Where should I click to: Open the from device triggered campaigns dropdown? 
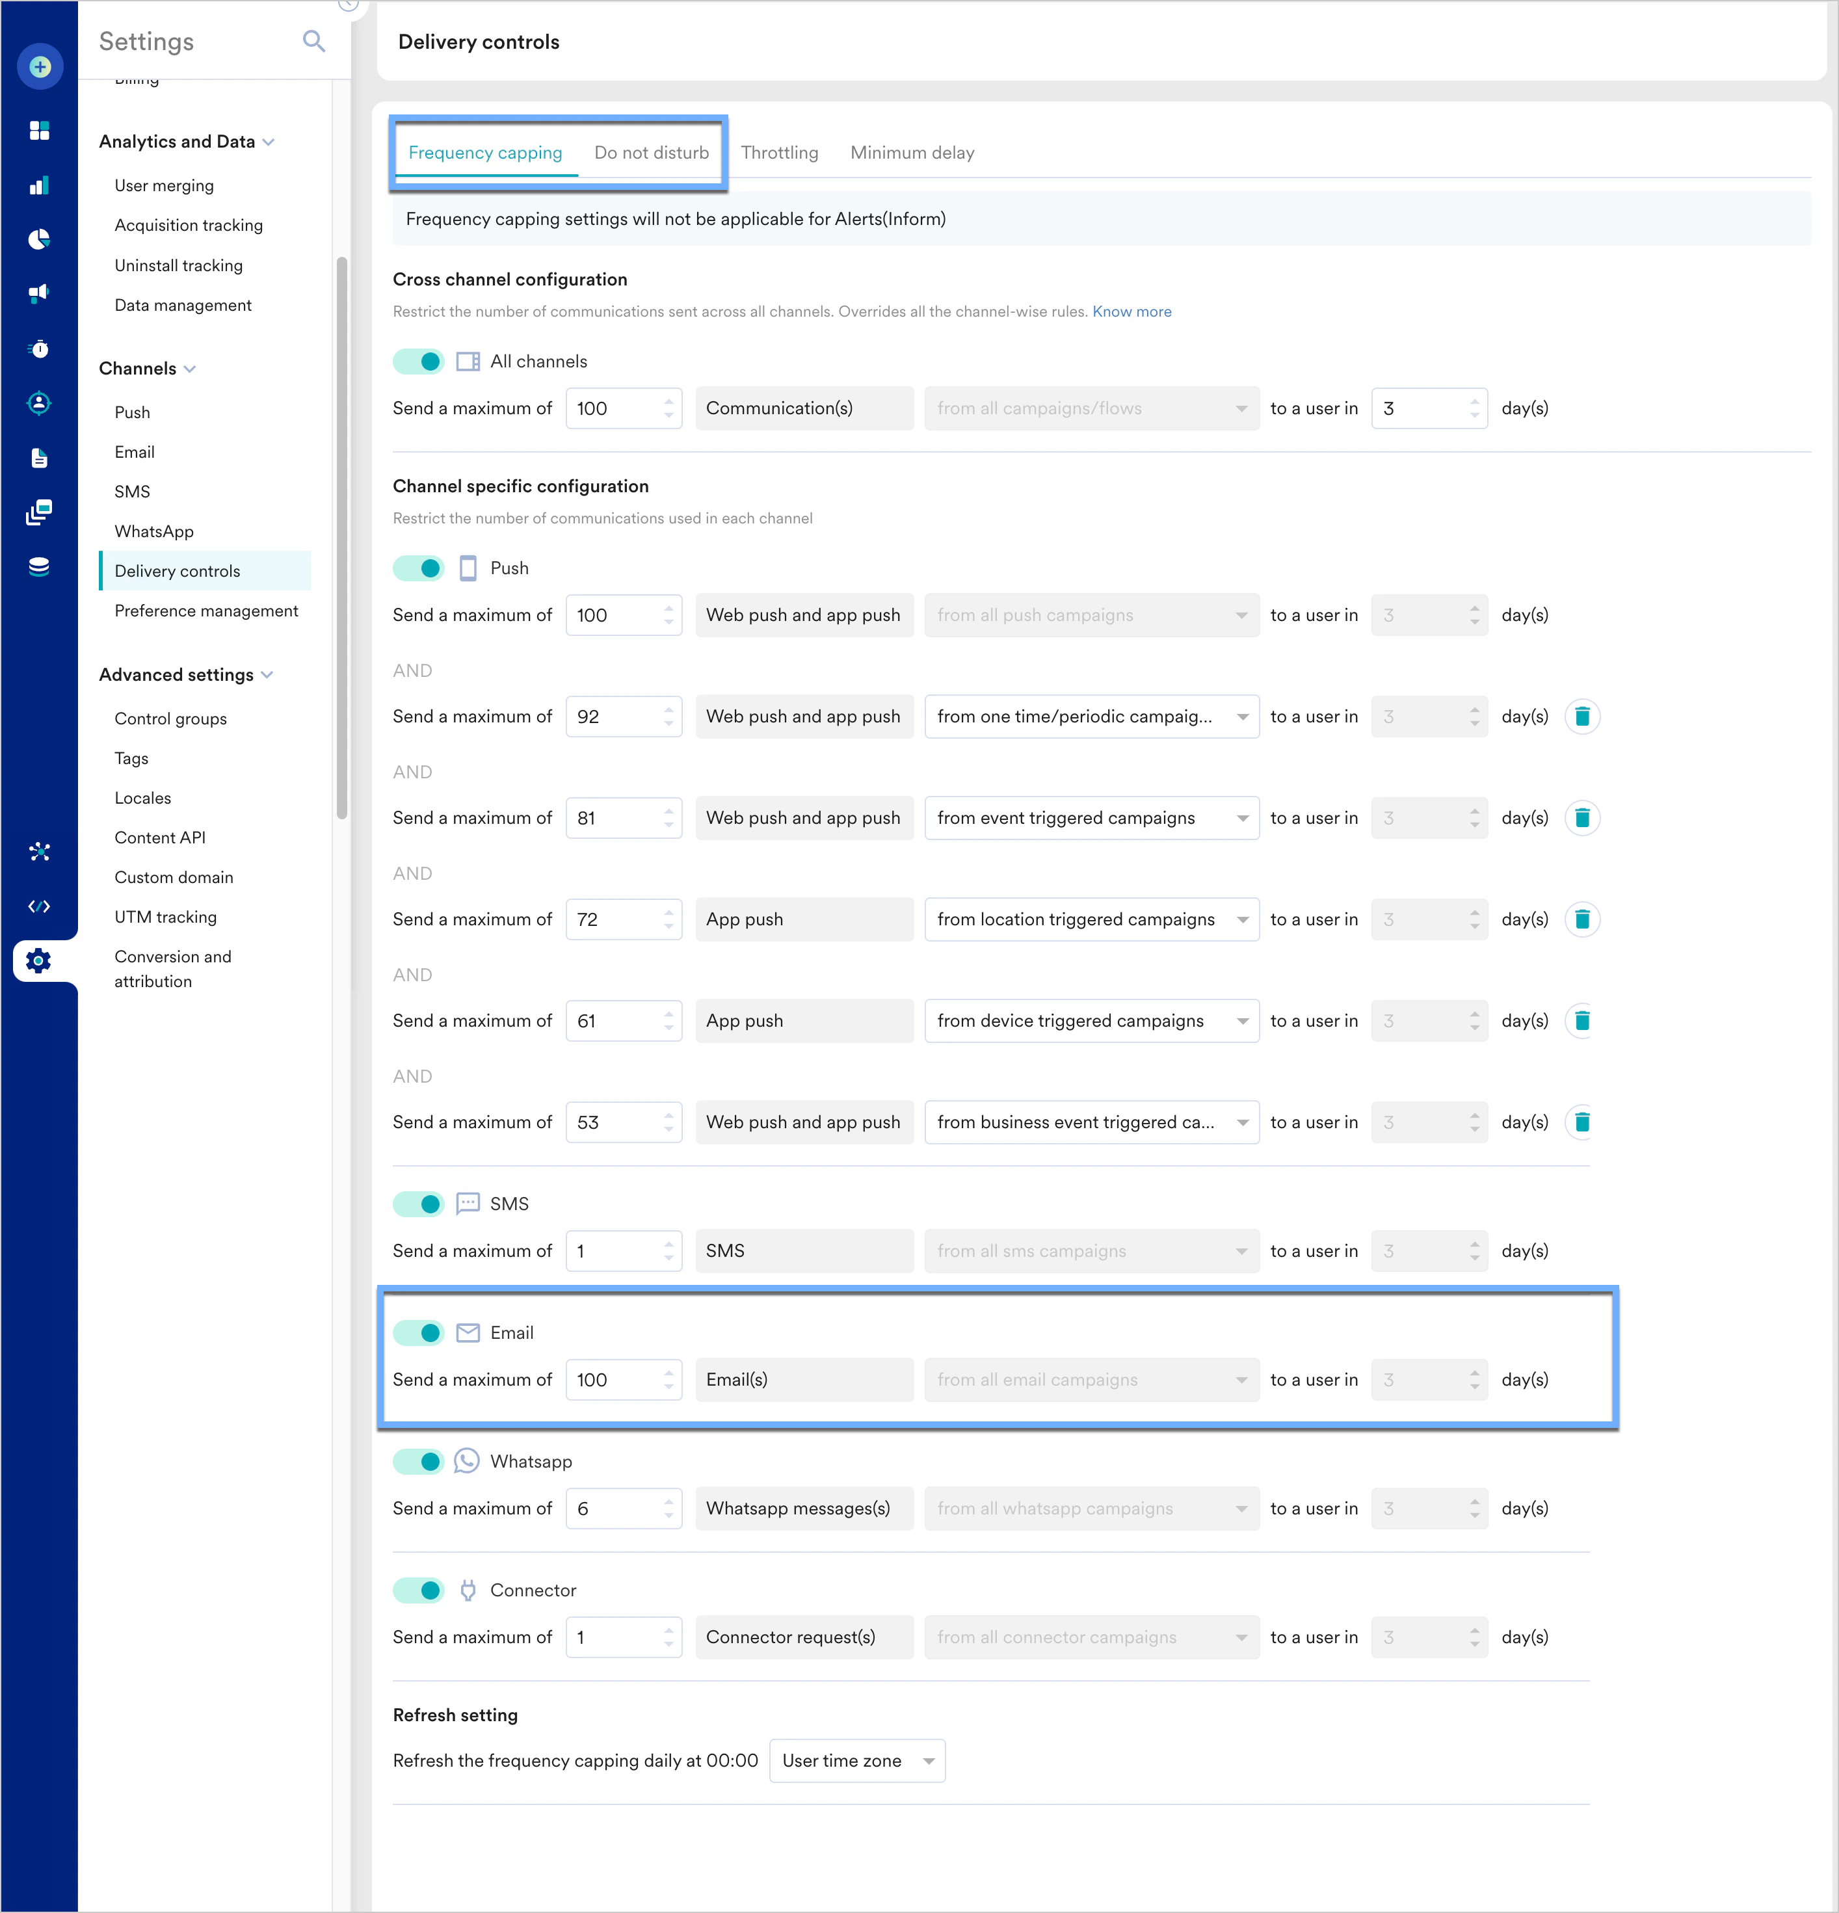tap(1091, 1021)
